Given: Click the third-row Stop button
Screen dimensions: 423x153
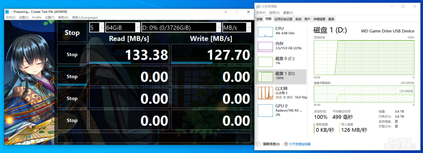Looking at the screenshot, I should [72, 98].
